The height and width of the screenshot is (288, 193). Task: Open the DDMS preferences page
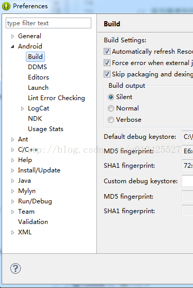coord(38,67)
